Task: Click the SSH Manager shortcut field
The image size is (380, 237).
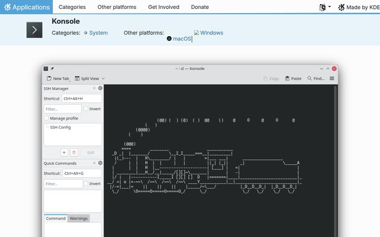Action: click(82, 98)
